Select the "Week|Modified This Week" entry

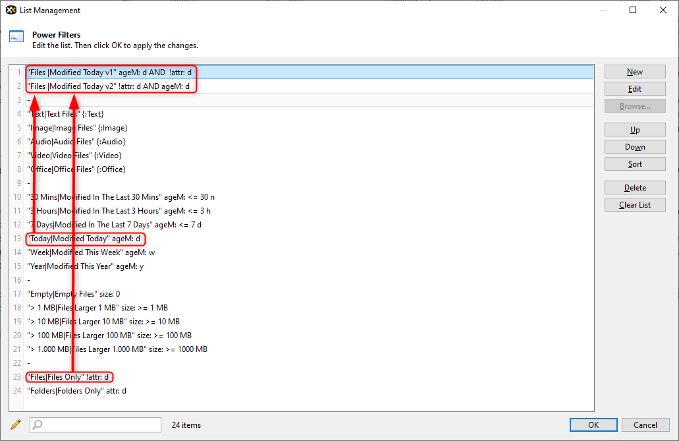point(91,252)
